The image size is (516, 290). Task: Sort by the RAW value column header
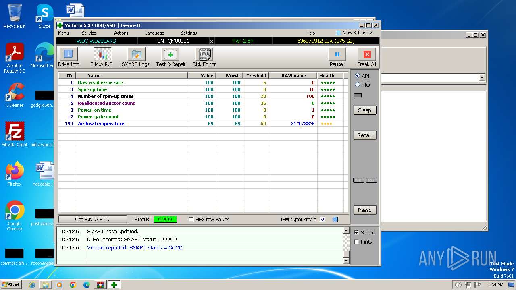[x=293, y=75]
